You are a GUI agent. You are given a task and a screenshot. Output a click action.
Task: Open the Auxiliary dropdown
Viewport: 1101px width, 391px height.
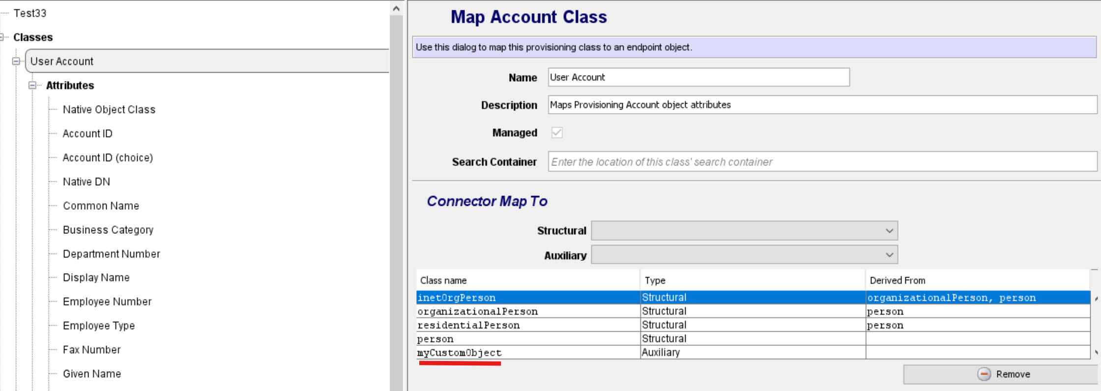coord(744,255)
